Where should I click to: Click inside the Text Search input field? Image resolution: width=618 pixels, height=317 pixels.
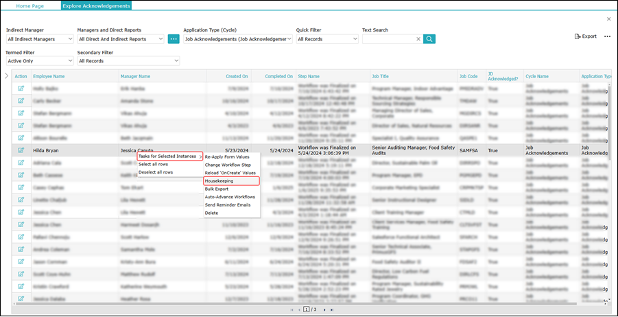pos(388,39)
